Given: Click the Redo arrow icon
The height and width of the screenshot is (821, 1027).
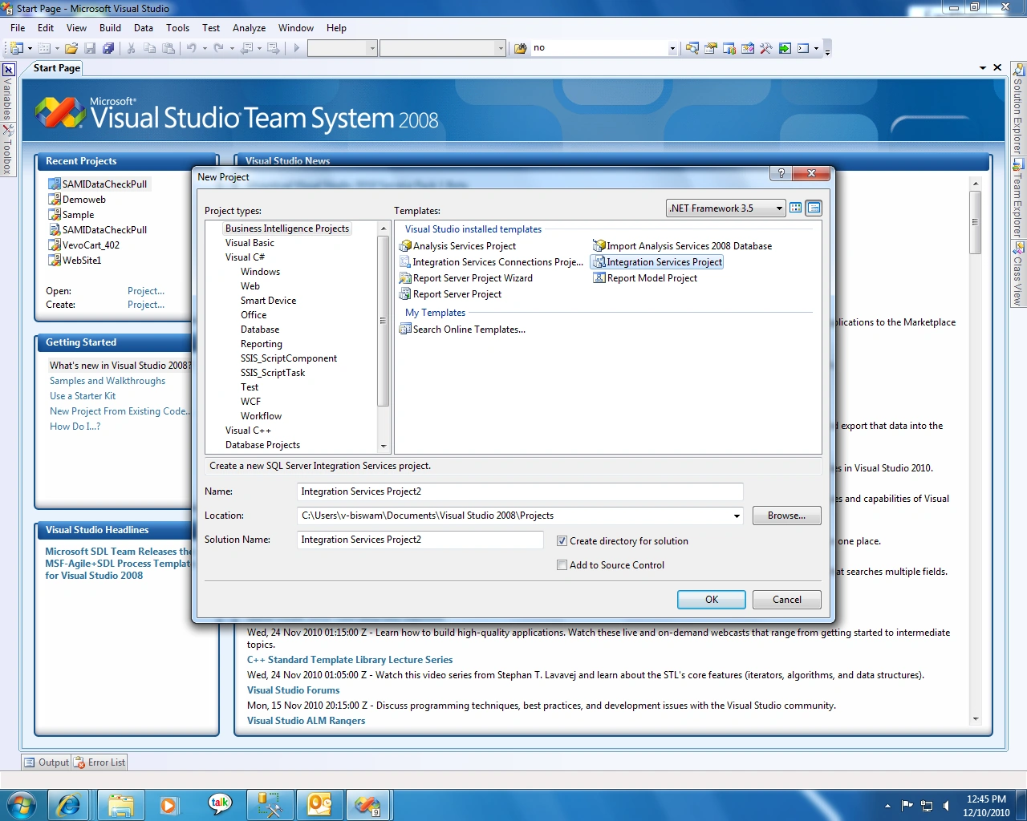Looking at the screenshot, I should coord(219,48).
